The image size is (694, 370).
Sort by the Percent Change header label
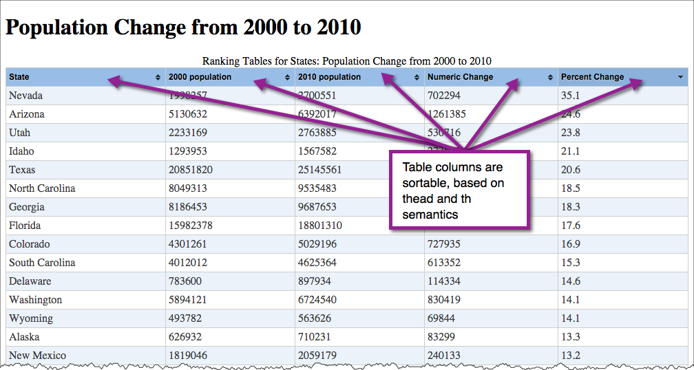(592, 77)
